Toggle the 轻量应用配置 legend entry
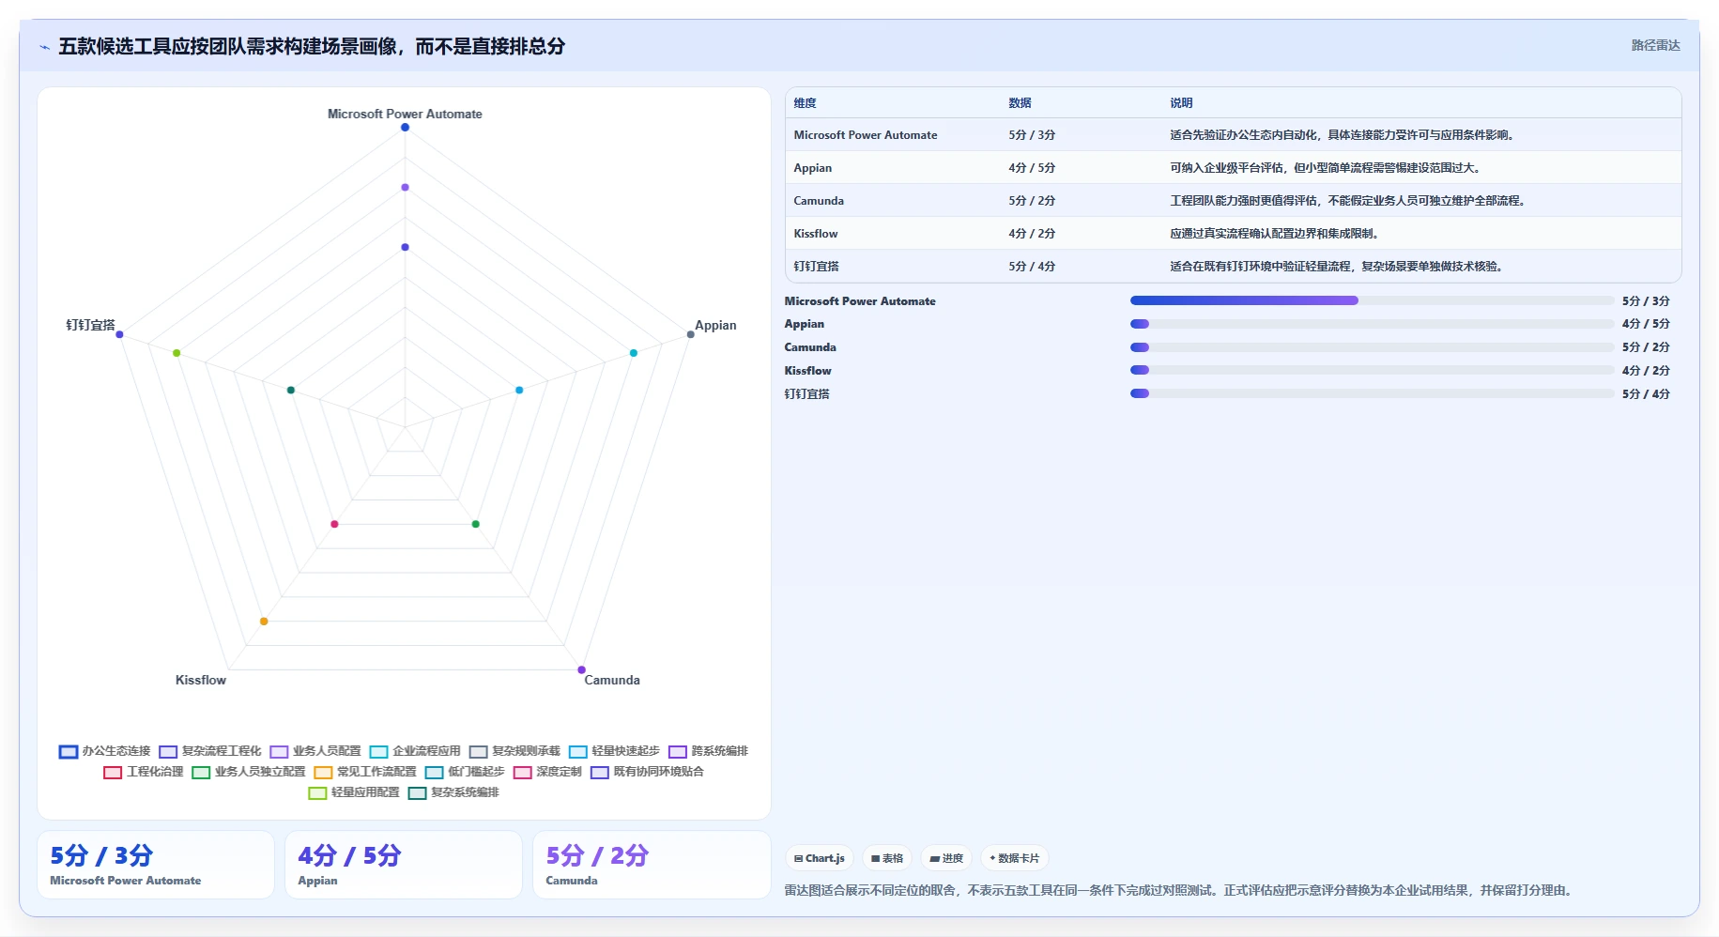The image size is (1719, 937). click(354, 792)
